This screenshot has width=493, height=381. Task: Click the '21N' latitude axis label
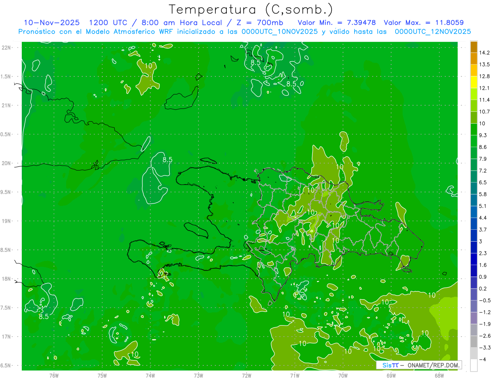click(7, 106)
